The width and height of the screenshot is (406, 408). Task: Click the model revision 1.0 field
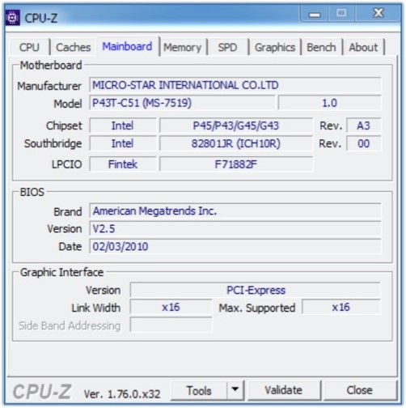pyautogui.click(x=329, y=103)
